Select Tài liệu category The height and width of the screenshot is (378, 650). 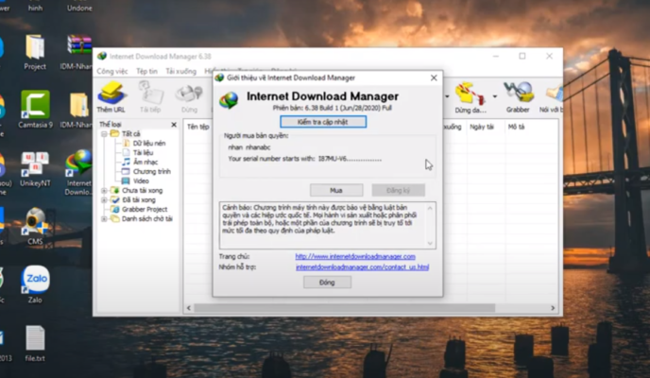pos(138,153)
